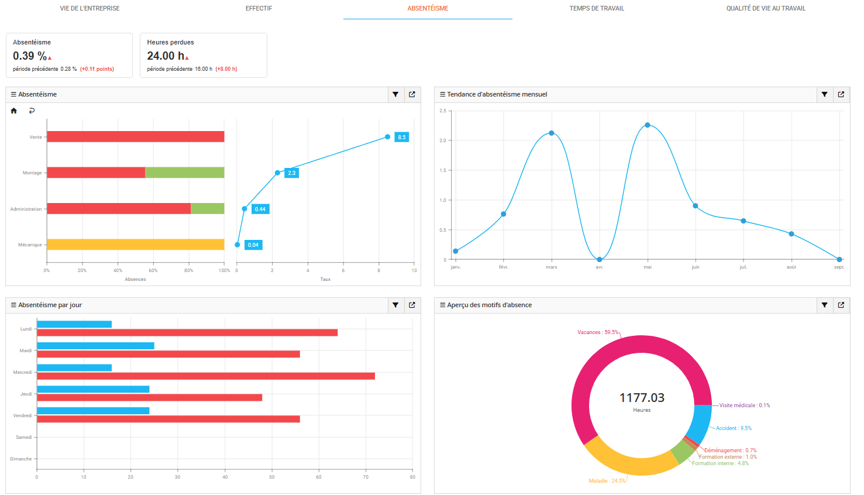This screenshot has width=864, height=495.
Task: Open the filter on Tendance d'absentéisme mensuel panel
Action: point(824,94)
